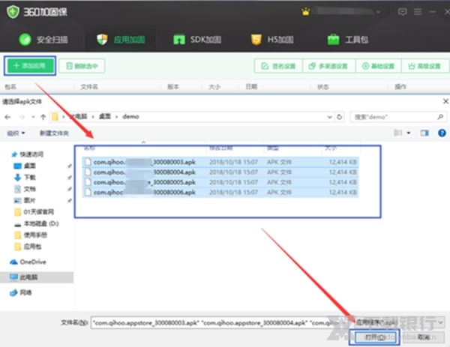Select 桌面 in the sidebar

click(25, 166)
